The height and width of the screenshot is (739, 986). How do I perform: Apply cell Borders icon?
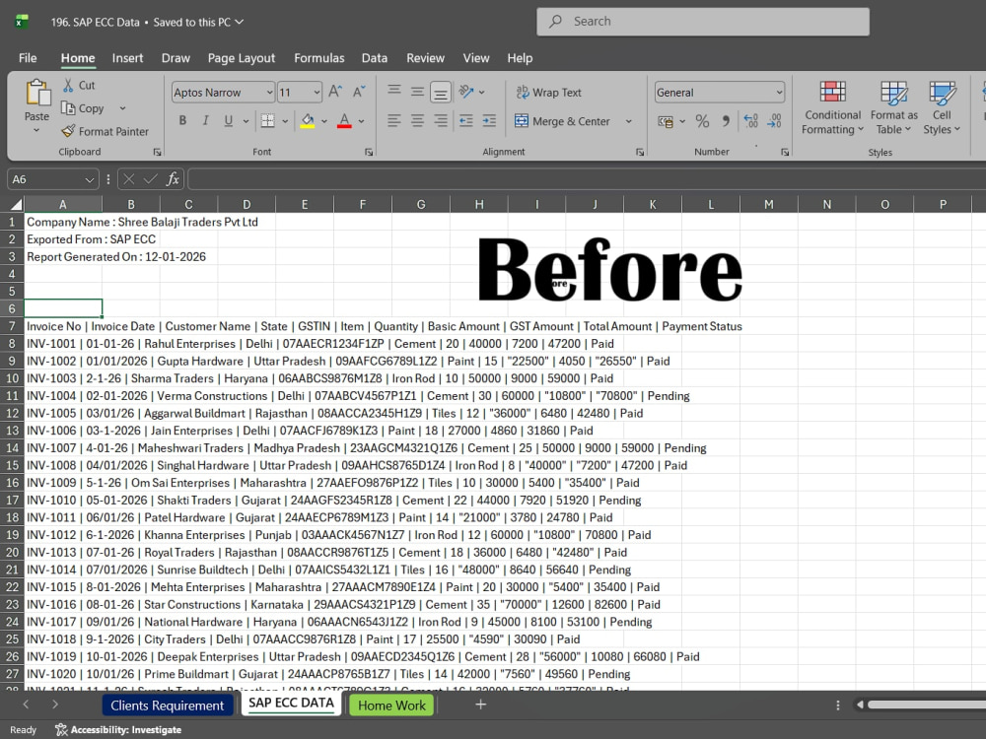click(x=268, y=120)
